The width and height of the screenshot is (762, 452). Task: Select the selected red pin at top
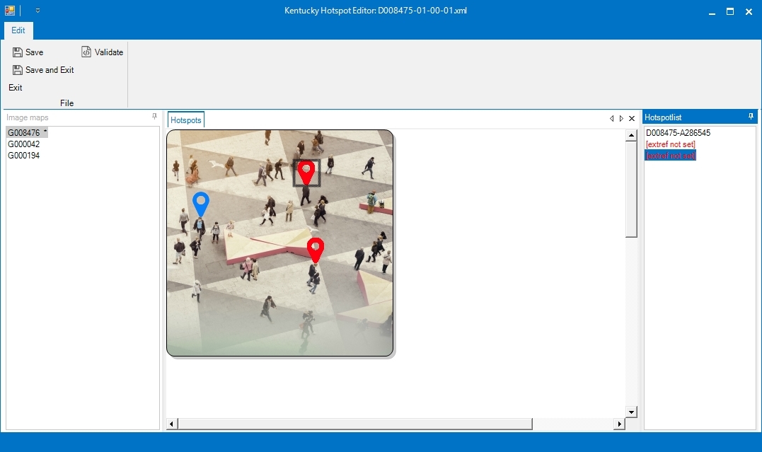click(306, 172)
